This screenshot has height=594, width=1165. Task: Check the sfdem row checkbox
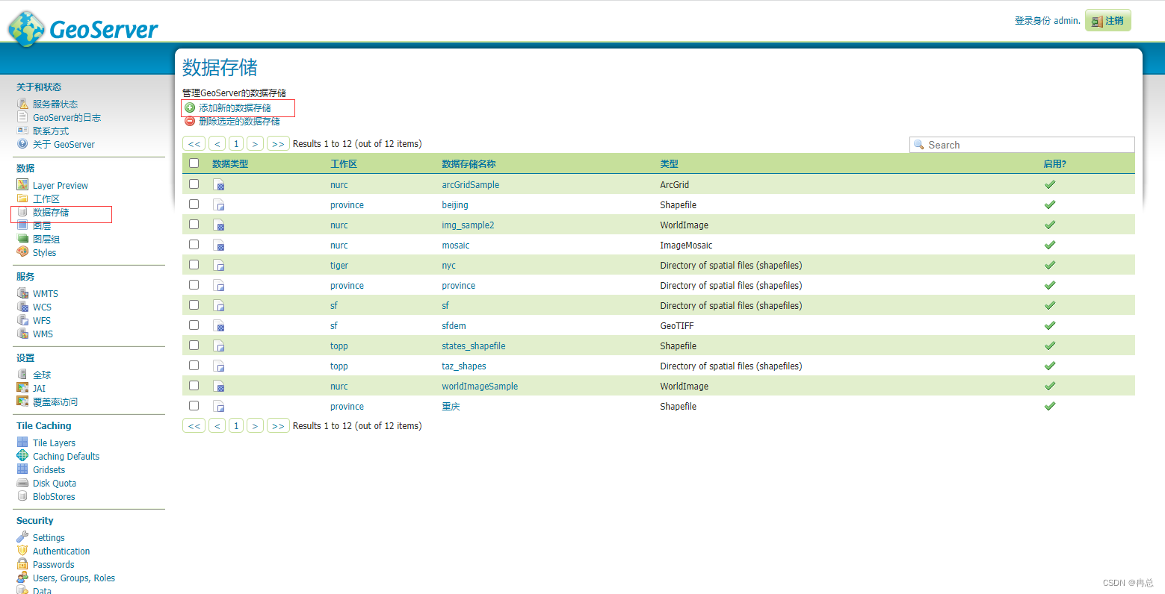tap(194, 325)
